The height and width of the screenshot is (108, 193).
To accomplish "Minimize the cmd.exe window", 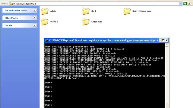I will tap(160, 40).
